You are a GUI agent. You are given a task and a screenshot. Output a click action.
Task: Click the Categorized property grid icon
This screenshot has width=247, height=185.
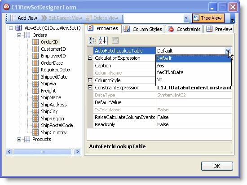tap(93, 40)
